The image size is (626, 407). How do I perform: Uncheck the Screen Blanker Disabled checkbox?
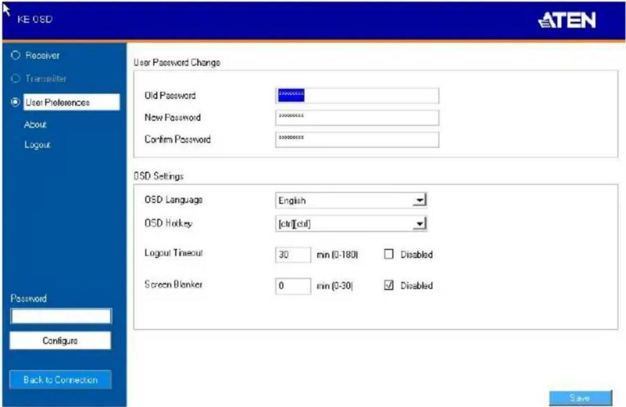[389, 285]
